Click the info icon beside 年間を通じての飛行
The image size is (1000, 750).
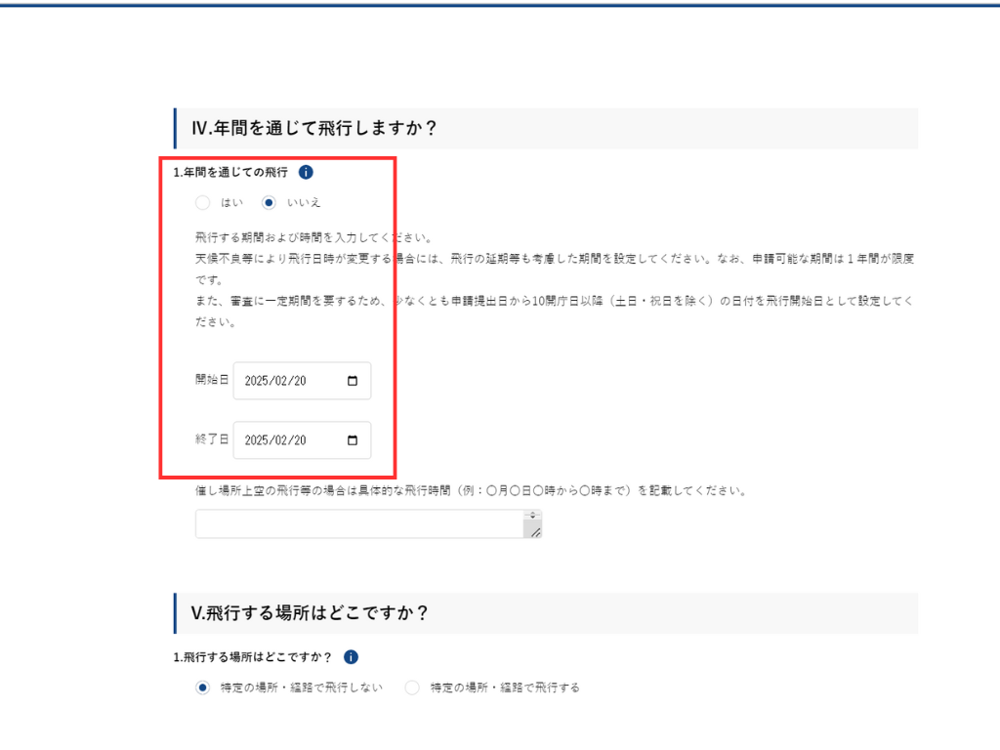tap(306, 173)
